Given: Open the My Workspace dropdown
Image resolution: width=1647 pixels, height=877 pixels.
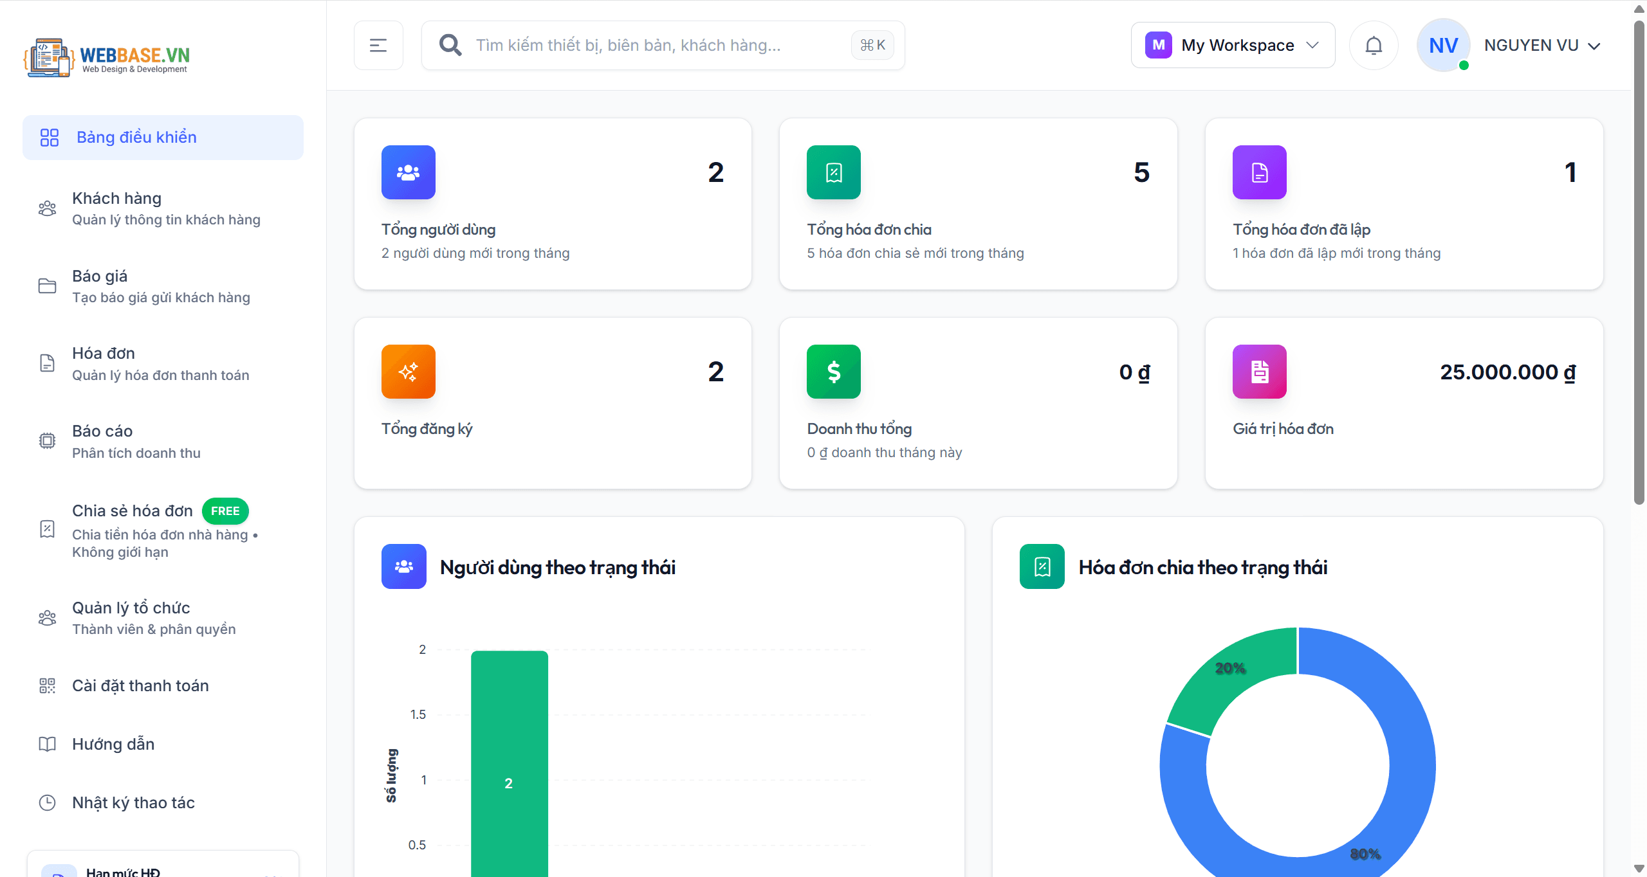Looking at the screenshot, I should pos(1233,45).
